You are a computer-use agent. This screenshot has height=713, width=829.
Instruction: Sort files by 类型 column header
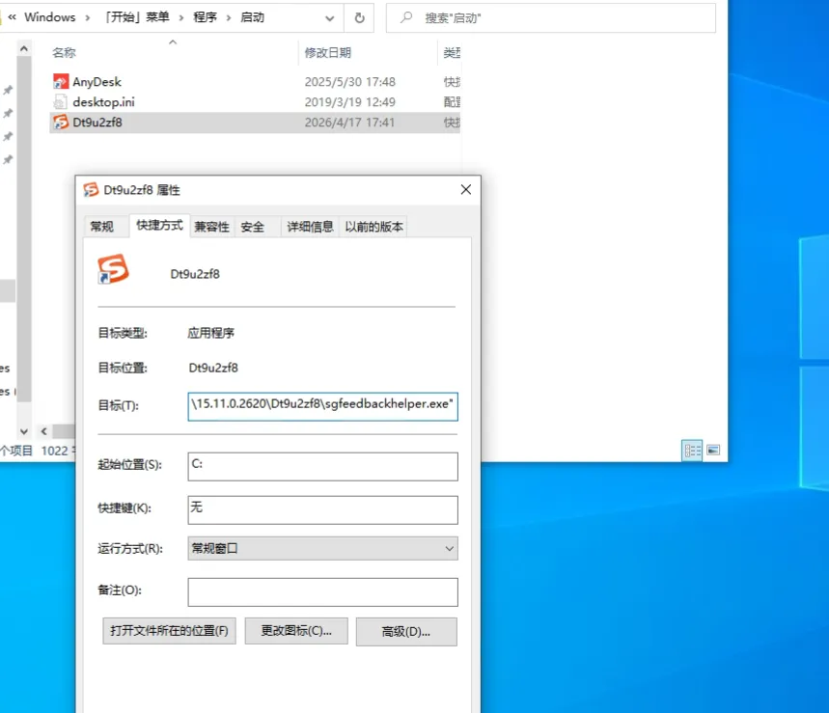452,52
